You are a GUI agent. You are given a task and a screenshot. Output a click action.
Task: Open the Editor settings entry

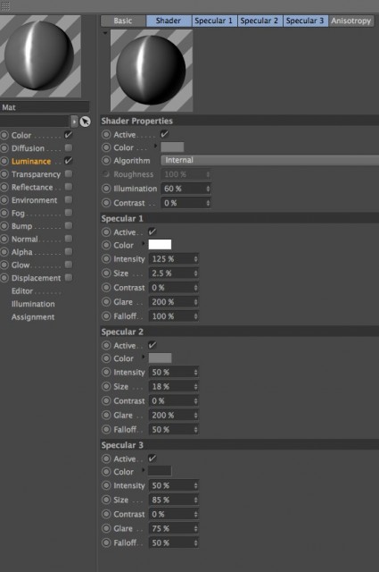pos(22,291)
